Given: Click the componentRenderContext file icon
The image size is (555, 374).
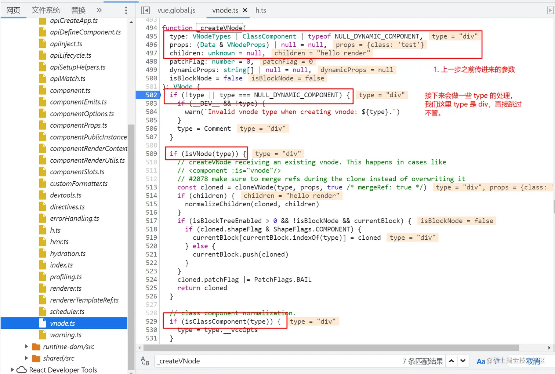Looking at the screenshot, I should (x=43, y=149).
